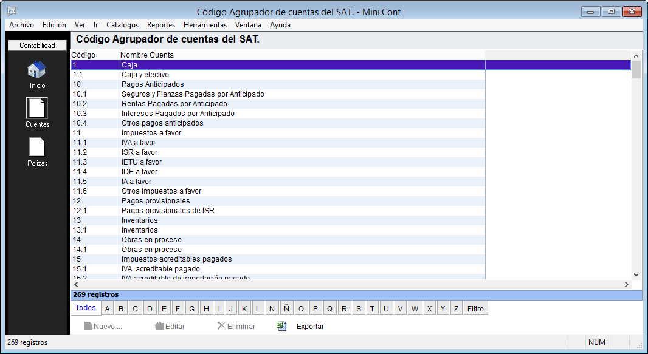Click the Excel Exportar icon
The image size is (648, 354).
(281, 326)
